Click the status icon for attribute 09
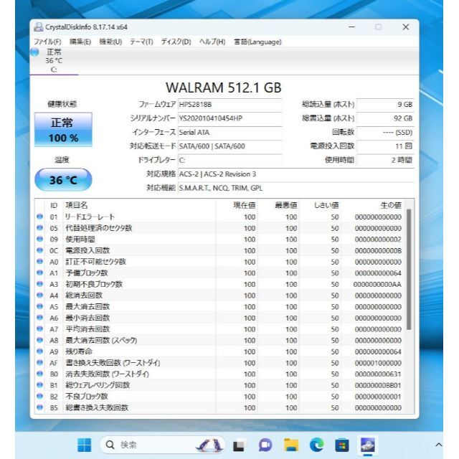Screen dimensions: 459x459 [40, 239]
